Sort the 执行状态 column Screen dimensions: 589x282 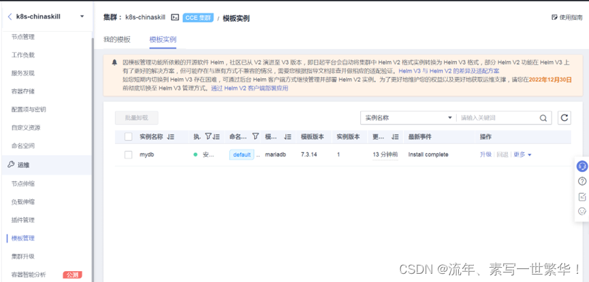[216, 137]
